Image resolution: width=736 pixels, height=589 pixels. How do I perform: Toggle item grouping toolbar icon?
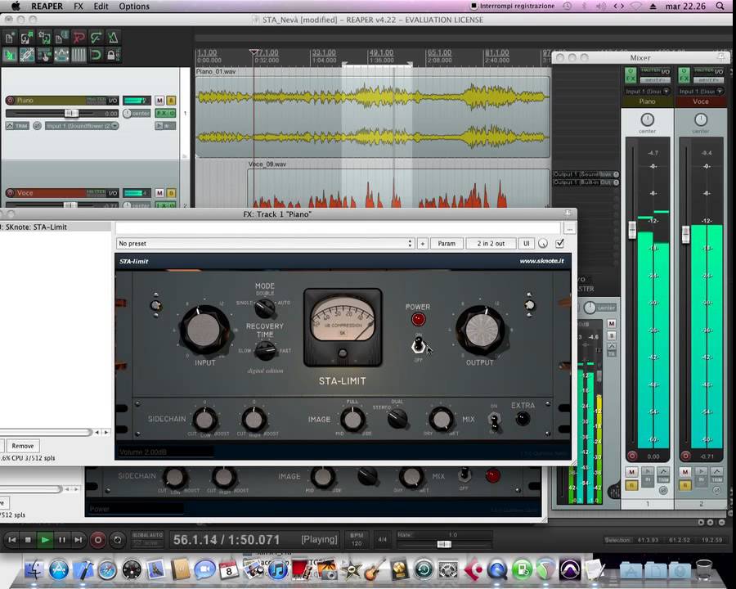(x=27, y=55)
